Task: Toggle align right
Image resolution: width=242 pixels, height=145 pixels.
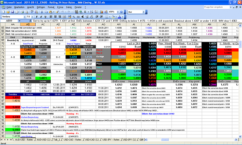Action: (x=60, y=17)
